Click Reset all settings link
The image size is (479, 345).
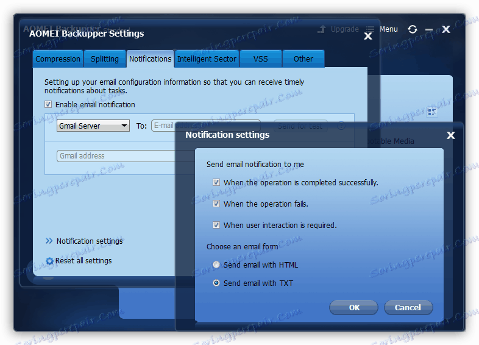[83, 261]
